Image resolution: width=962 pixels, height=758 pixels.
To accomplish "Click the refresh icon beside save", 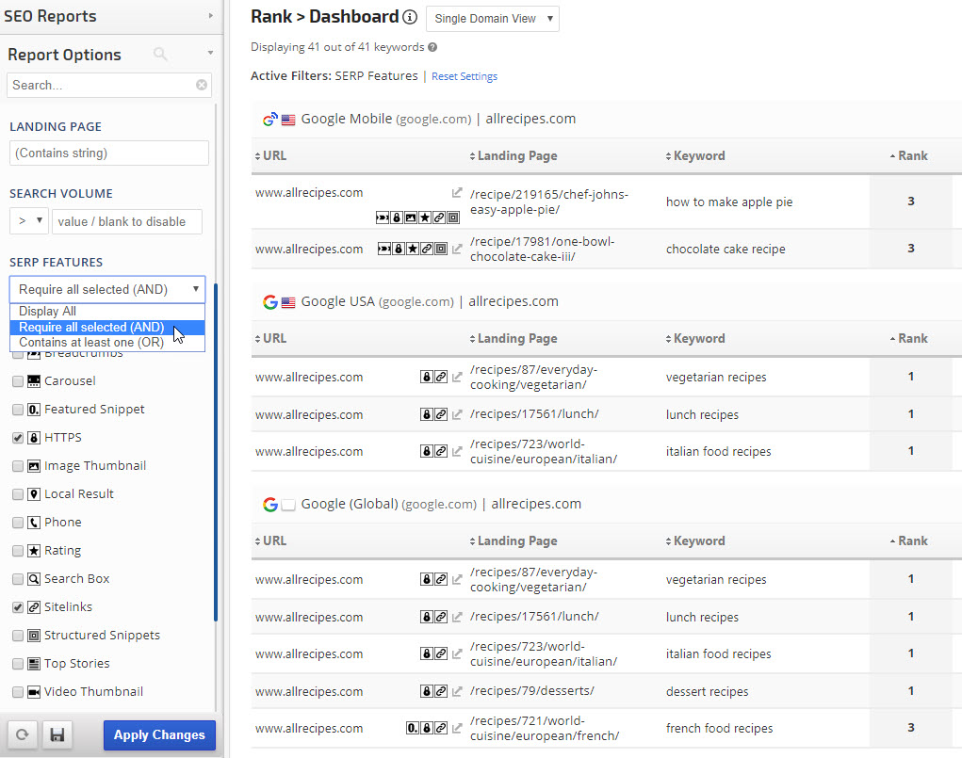I will click(21, 735).
